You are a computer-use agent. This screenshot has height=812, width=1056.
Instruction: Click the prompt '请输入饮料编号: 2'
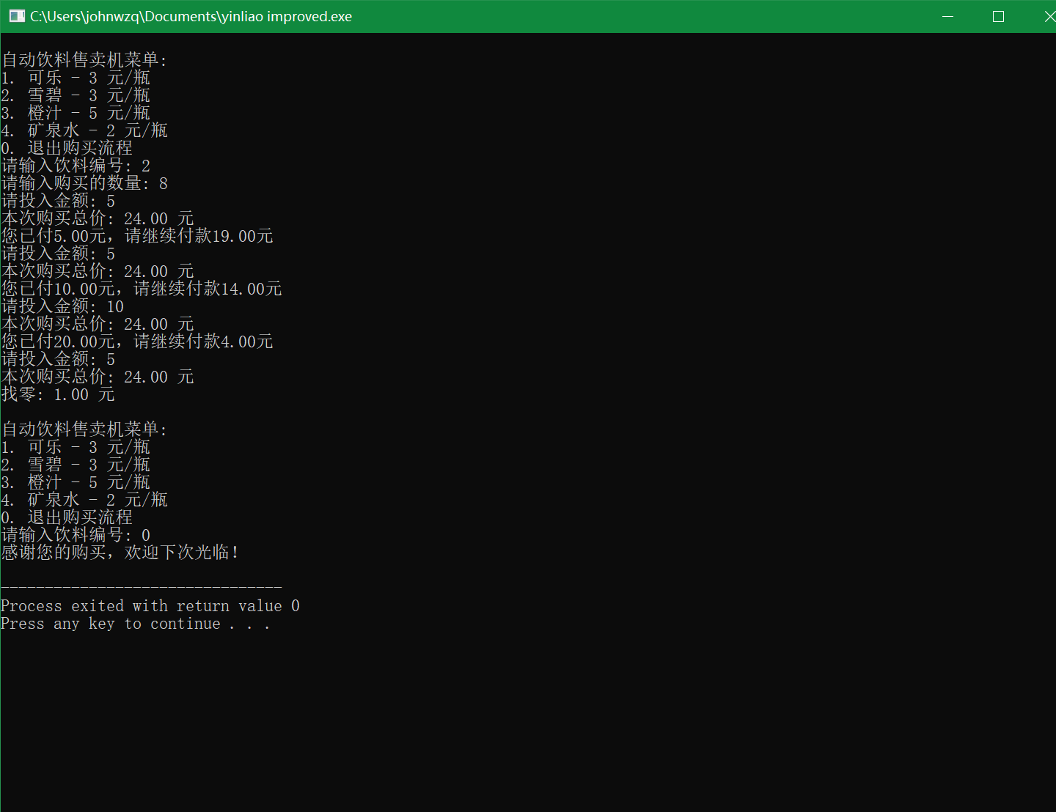pos(76,165)
